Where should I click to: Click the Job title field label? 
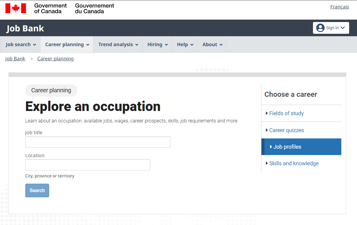(34, 132)
